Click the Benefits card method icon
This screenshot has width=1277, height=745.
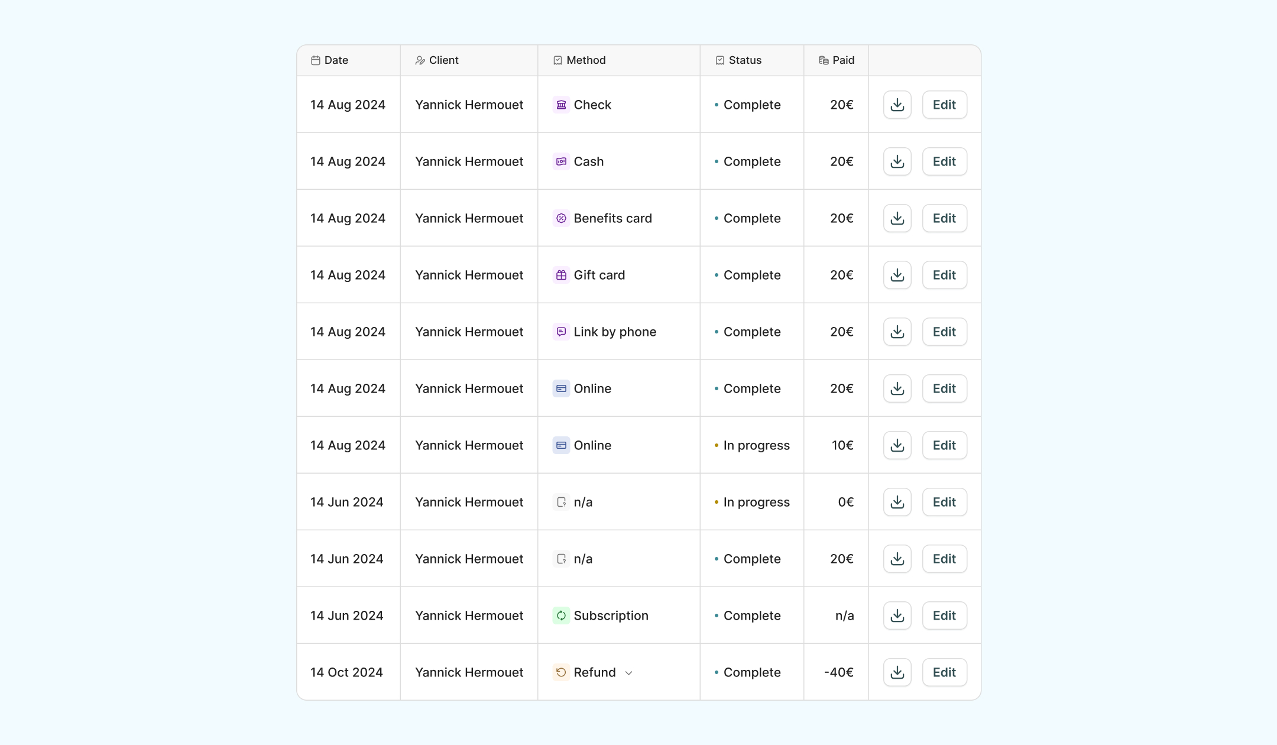pyautogui.click(x=561, y=218)
